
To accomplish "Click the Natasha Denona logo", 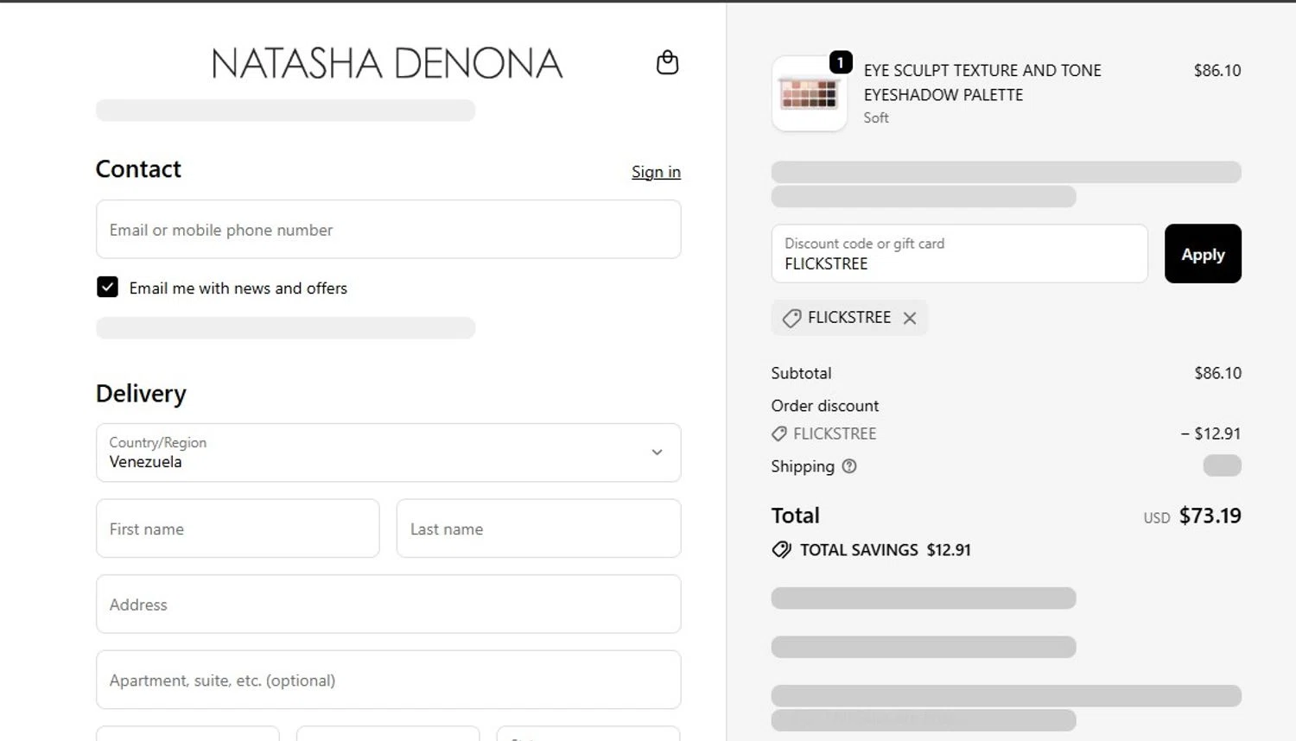I will [x=387, y=63].
